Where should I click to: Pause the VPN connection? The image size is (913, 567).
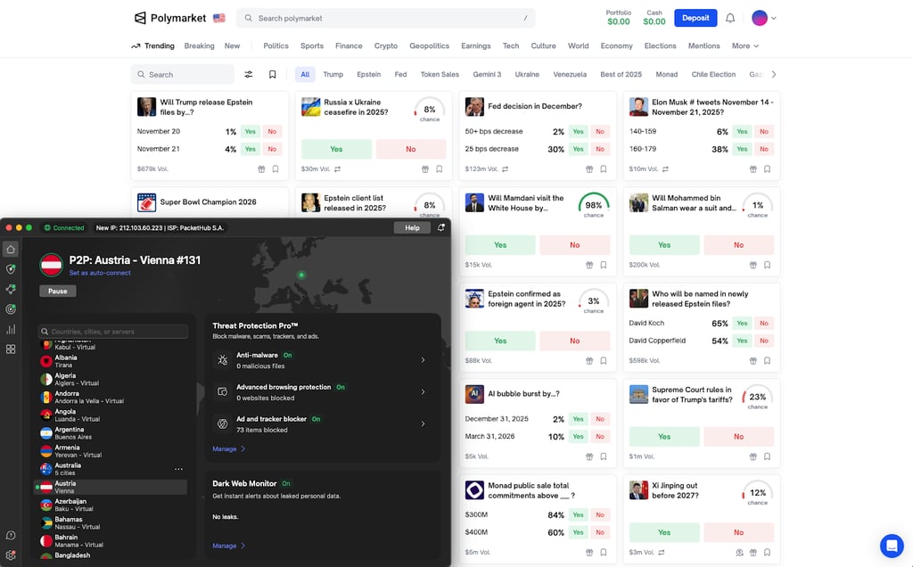click(58, 291)
